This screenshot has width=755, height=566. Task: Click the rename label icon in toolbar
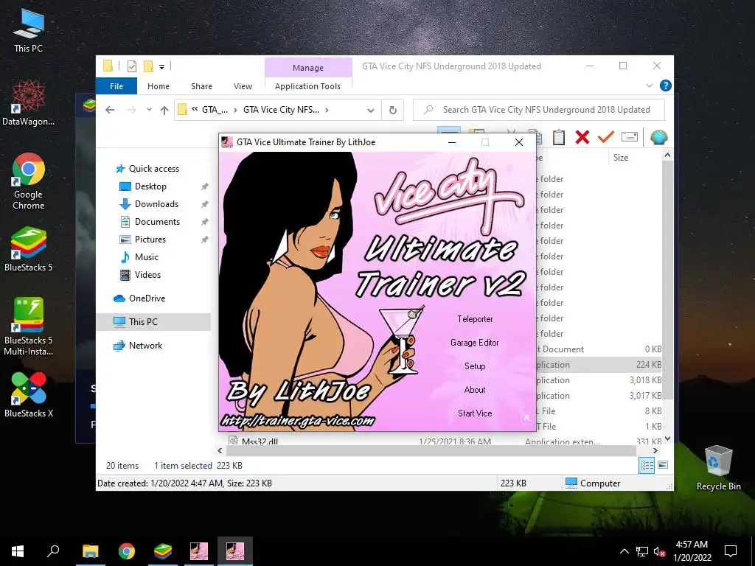(x=630, y=137)
